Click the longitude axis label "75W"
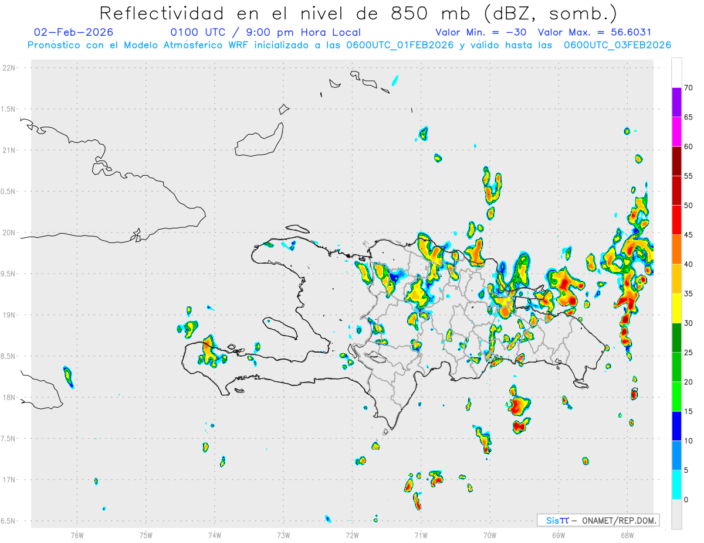704x543 pixels. tap(146, 534)
